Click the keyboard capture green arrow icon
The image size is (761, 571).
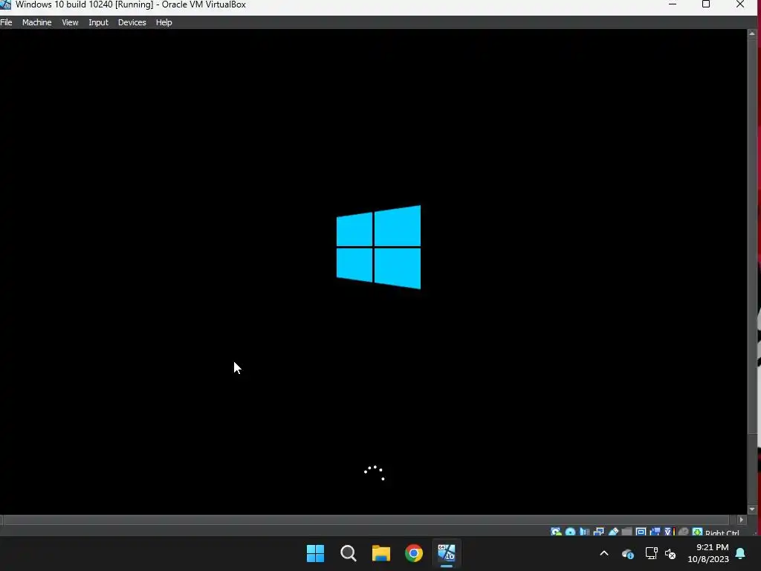click(x=697, y=532)
